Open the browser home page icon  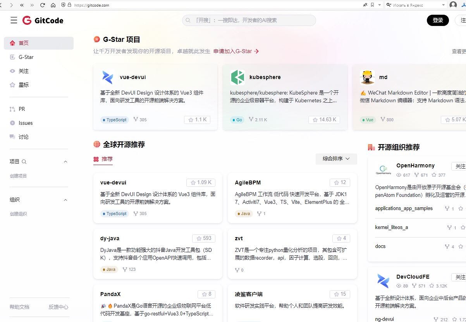[x=53, y=5]
